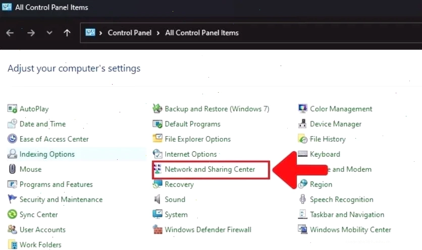
Task: Open the Mouse settings link
Action: 30,169
